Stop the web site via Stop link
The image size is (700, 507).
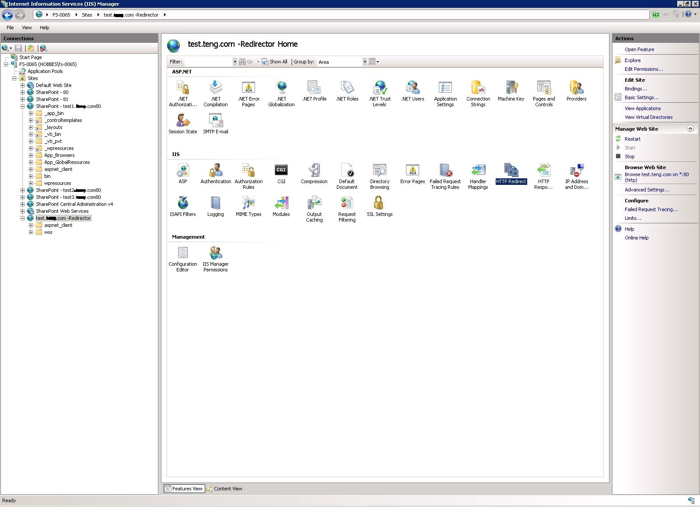click(x=630, y=156)
